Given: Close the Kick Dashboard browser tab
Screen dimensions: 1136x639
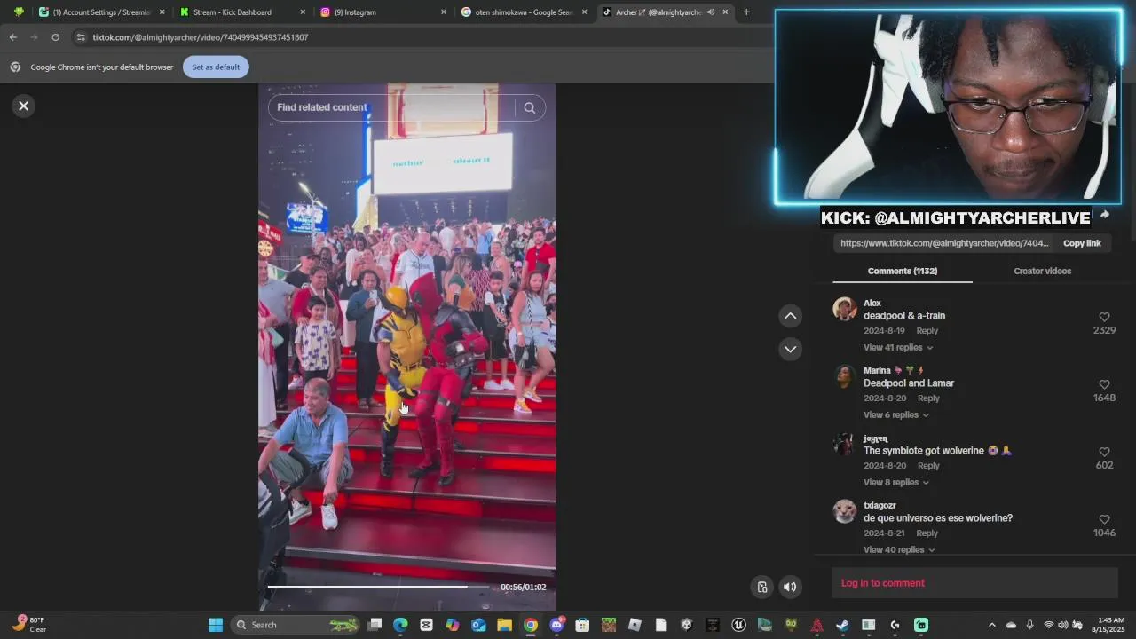Looking at the screenshot, I should point(303,12).
